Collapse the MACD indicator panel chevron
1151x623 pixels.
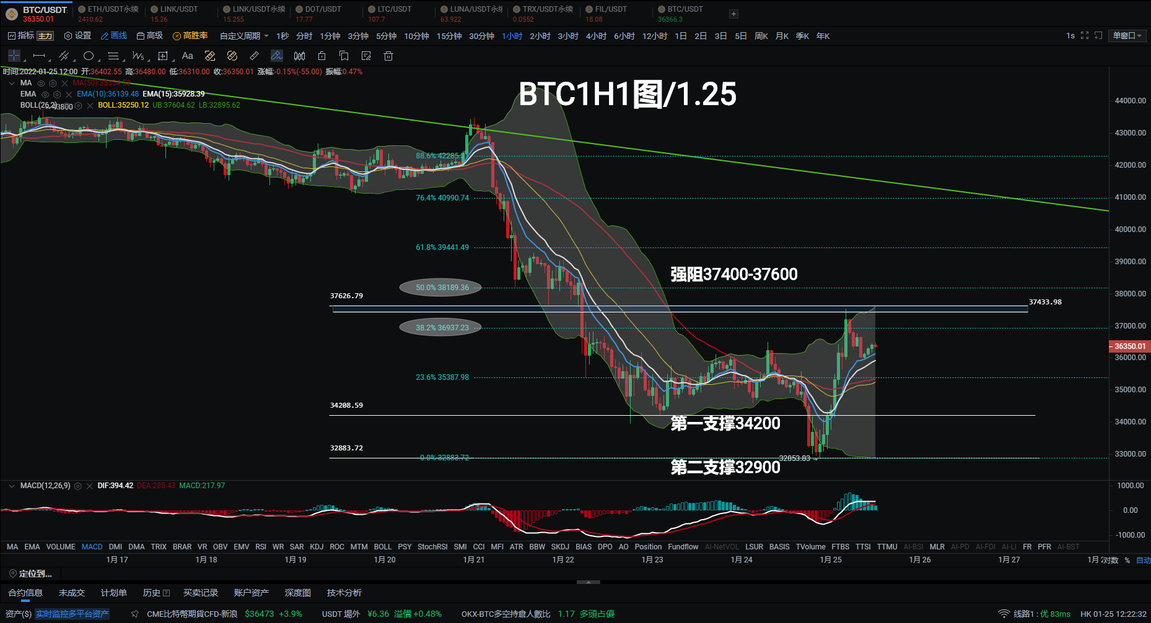(11, 486)
